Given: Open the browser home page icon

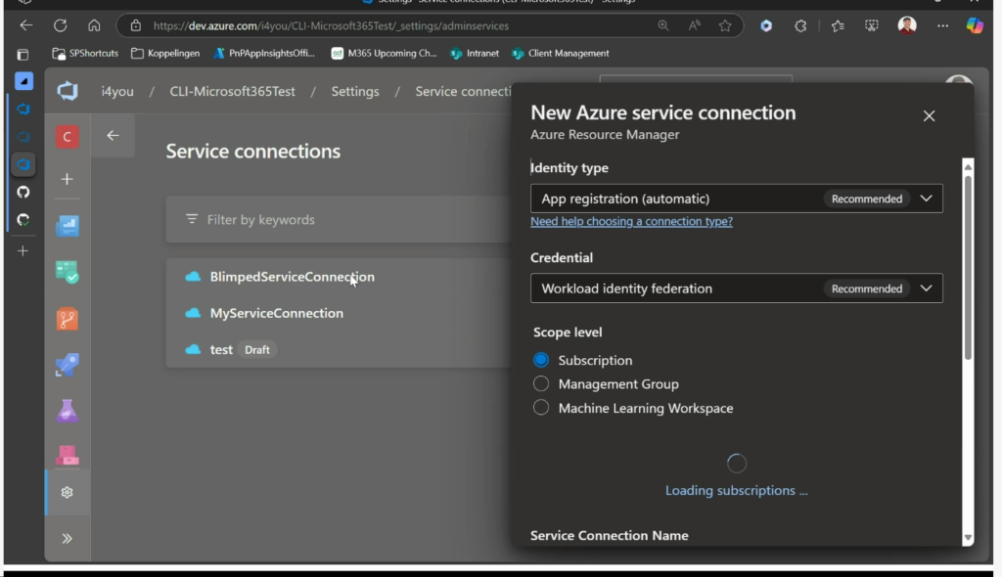Looking at the screenshot, I should coord(94,25).
